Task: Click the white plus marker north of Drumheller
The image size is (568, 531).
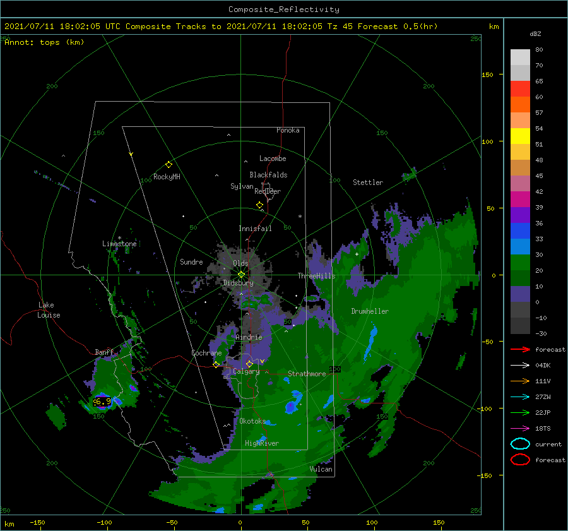Action: 357,254
